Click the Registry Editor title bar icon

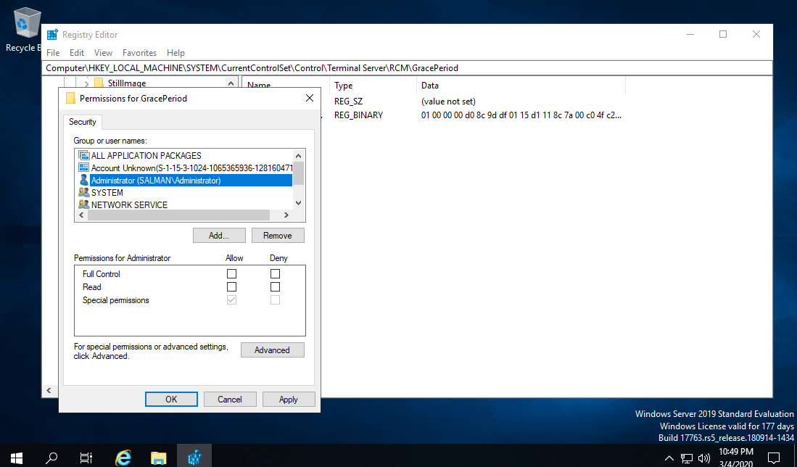(51, 35)
